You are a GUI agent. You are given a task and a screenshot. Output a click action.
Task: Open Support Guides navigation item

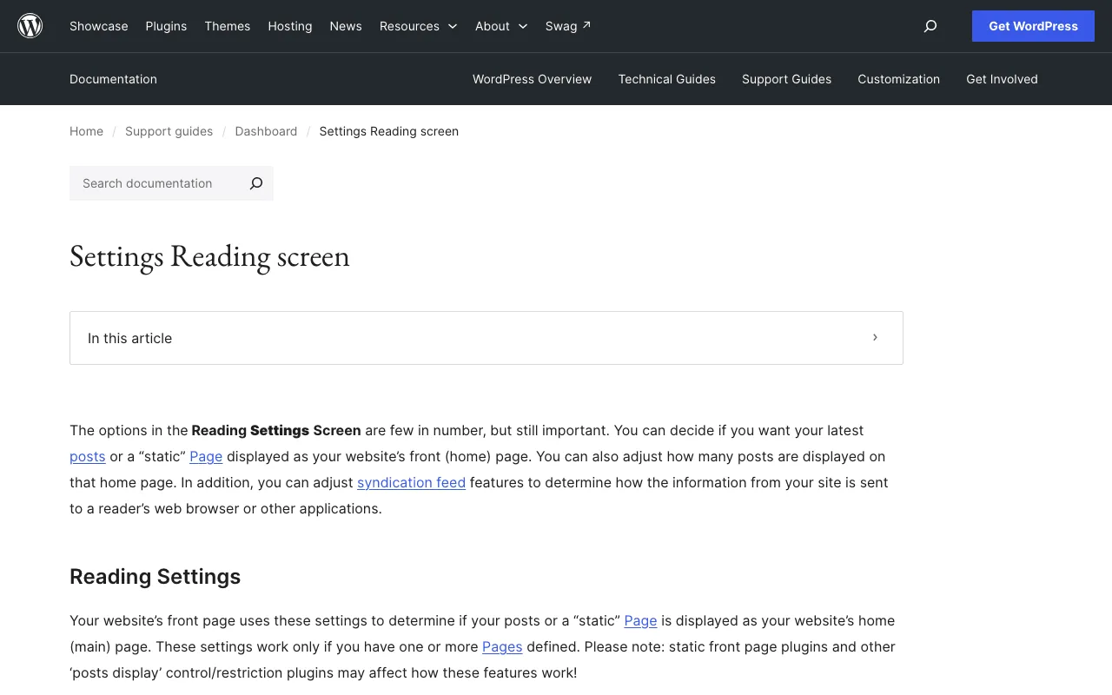coord(786,79)
